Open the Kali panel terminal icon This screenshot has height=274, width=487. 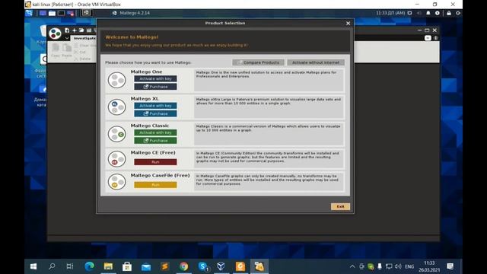[61, 13]
